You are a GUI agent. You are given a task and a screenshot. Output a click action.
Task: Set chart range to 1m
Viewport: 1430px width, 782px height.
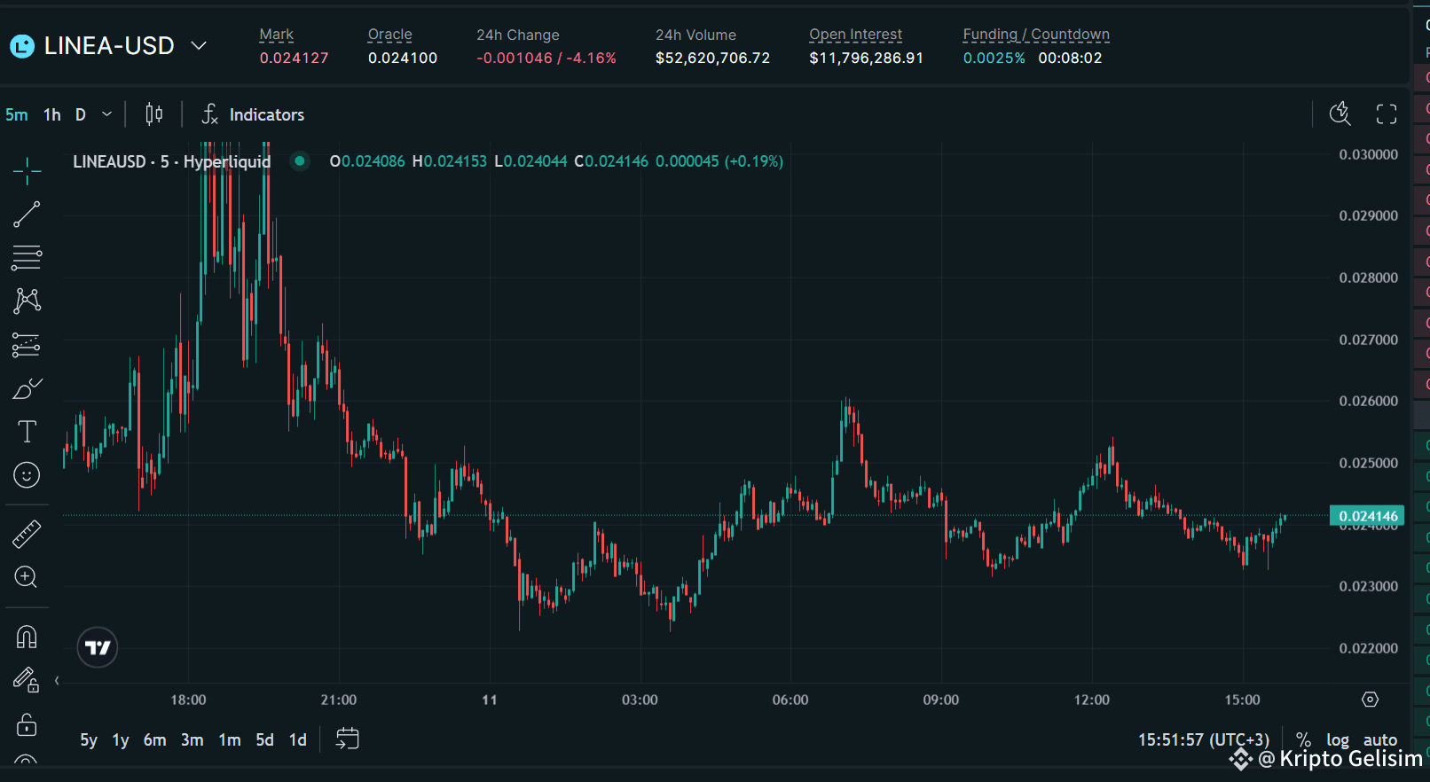tap(230, 739)
